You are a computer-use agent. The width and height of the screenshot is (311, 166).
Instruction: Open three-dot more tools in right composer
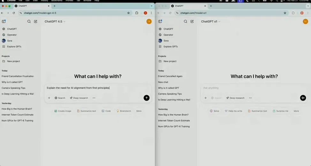[250, 98]
